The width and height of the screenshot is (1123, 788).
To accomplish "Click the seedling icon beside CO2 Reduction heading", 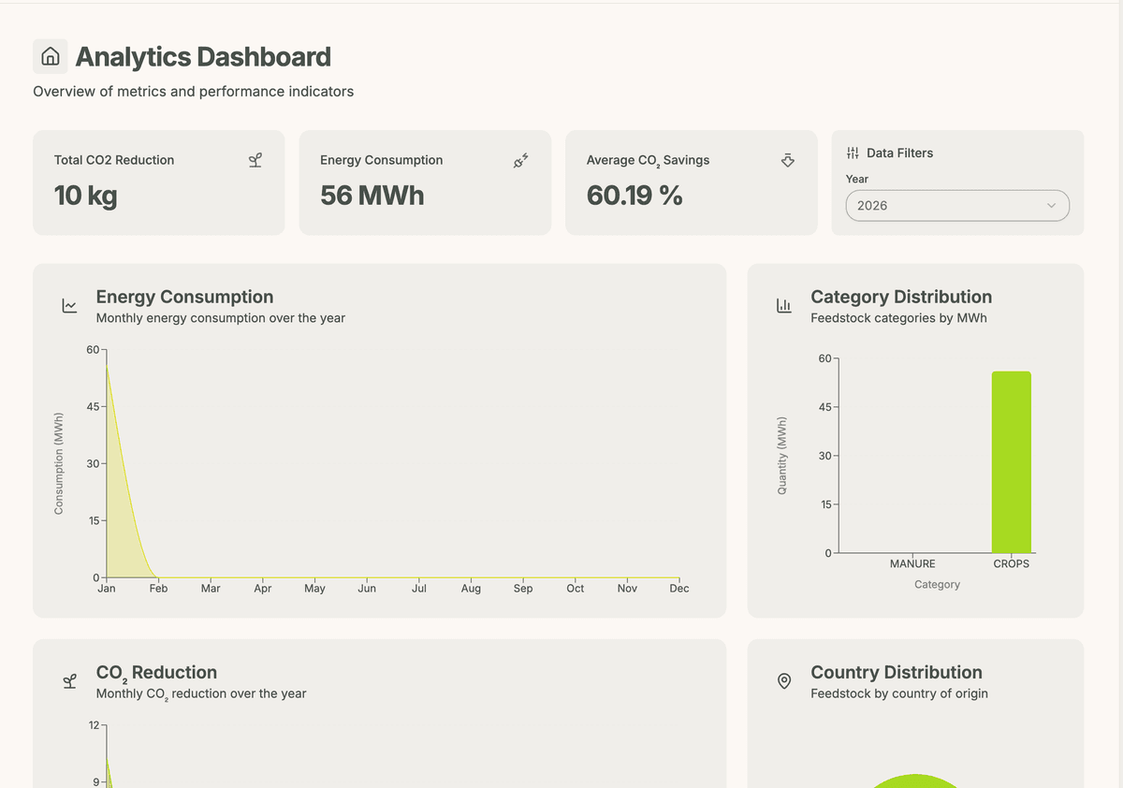I will [x=68, y=680].
